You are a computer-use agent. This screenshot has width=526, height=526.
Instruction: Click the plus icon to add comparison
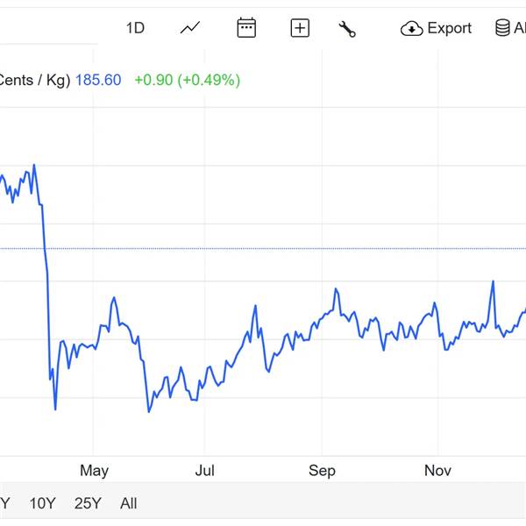point(300,28)
